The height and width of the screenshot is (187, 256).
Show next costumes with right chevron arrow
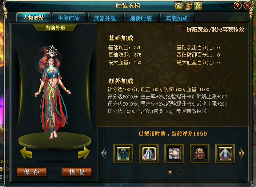[241, 153]
